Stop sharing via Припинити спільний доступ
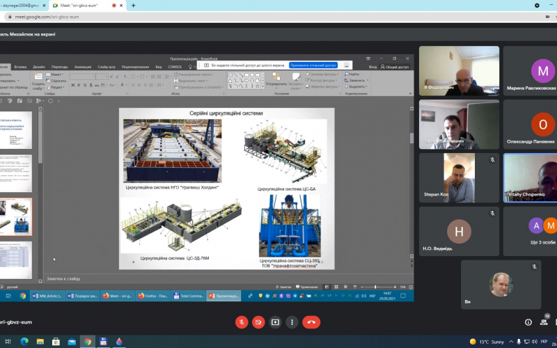Viewport: 557px width, 348px height. 313,65
